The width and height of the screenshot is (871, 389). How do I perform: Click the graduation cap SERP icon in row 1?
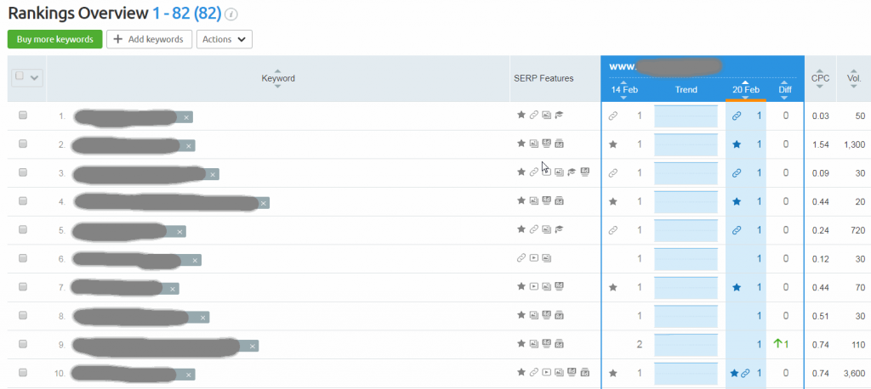pos(559,116)
